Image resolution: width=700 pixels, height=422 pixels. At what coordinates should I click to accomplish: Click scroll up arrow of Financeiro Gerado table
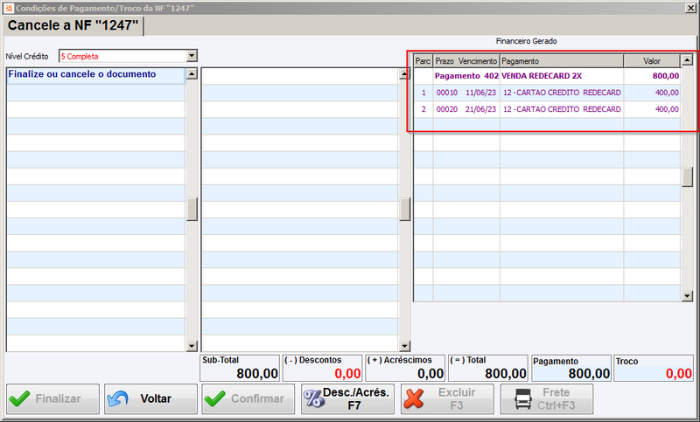click(x=687, y=59)
